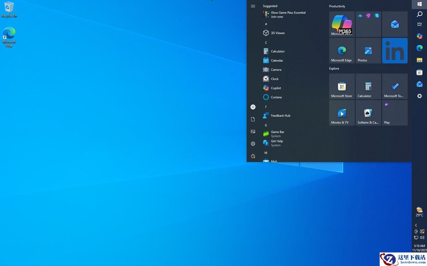Expand the Start menu hamburger navigation
Viewport: 427px width, 266px height.
(x=253, y=6)
